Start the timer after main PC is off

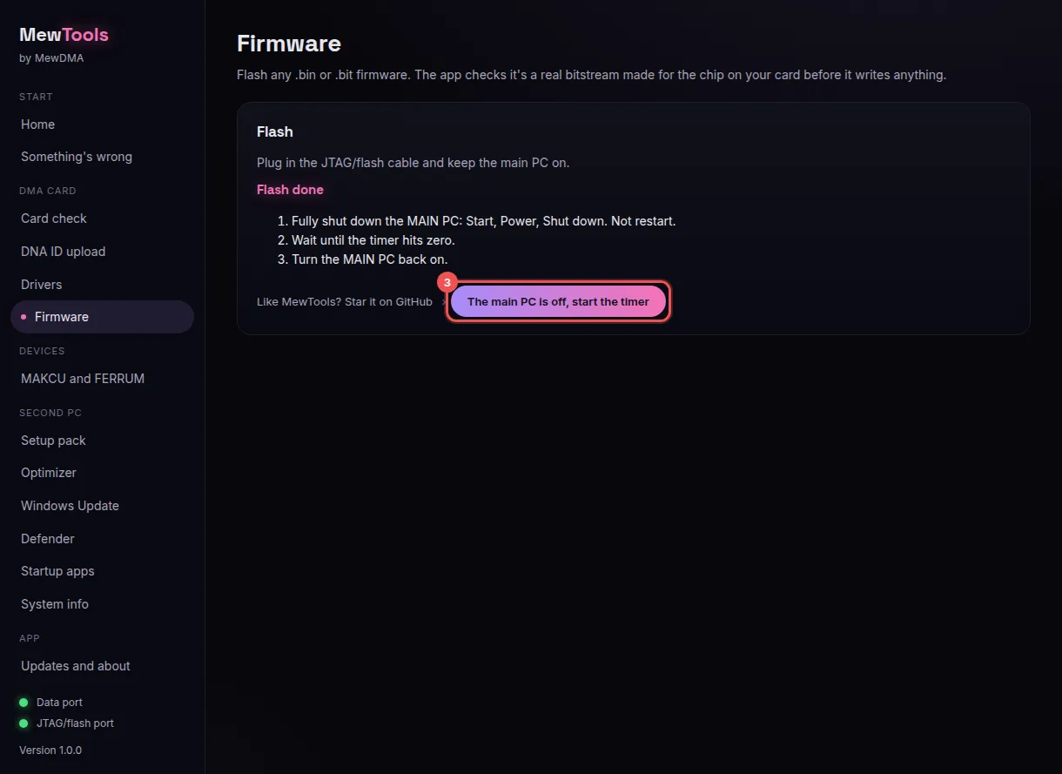coord(558,301)
